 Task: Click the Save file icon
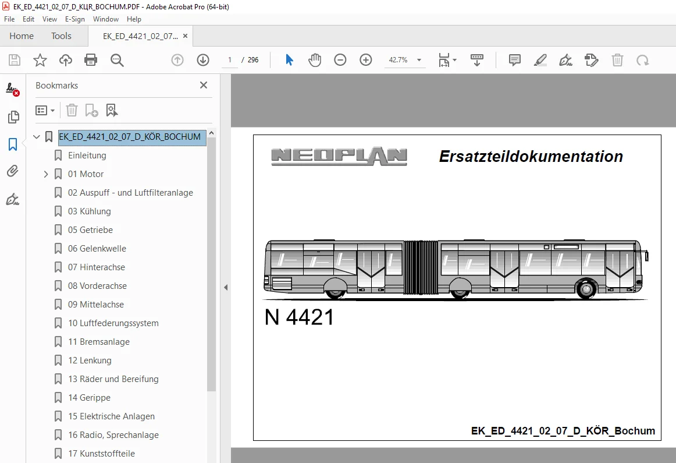[15, 60]
